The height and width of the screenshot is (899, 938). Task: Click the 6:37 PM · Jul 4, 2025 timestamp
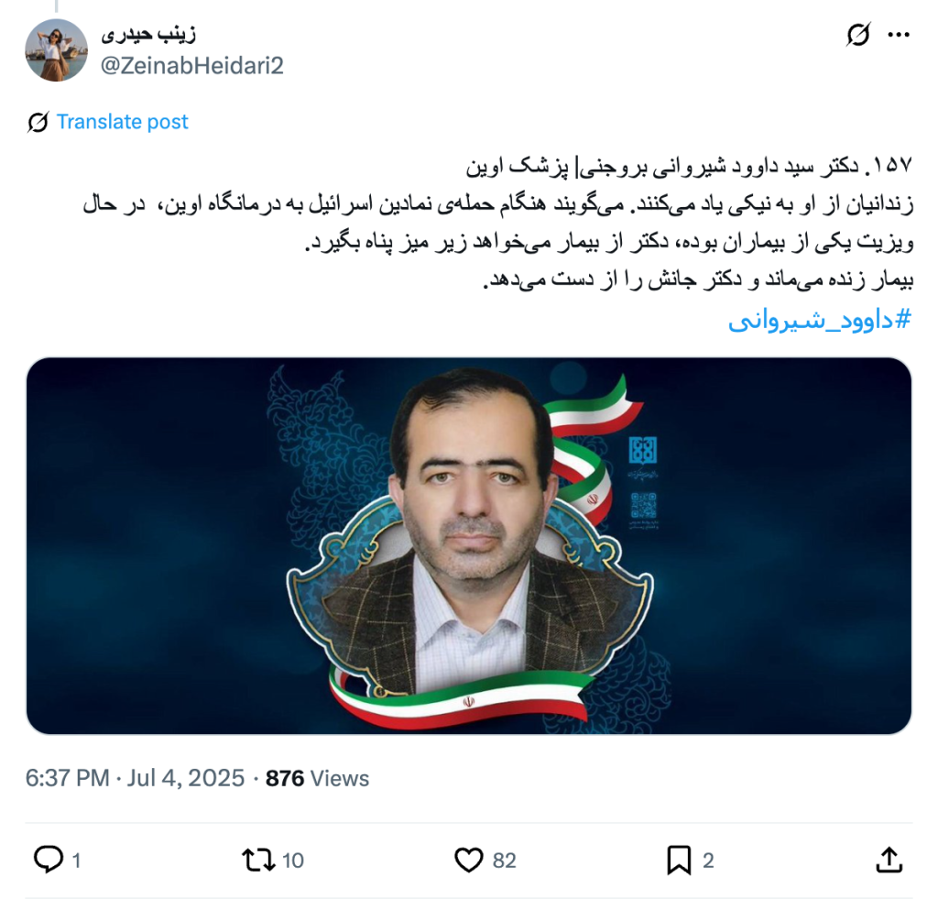pos(136,777)
